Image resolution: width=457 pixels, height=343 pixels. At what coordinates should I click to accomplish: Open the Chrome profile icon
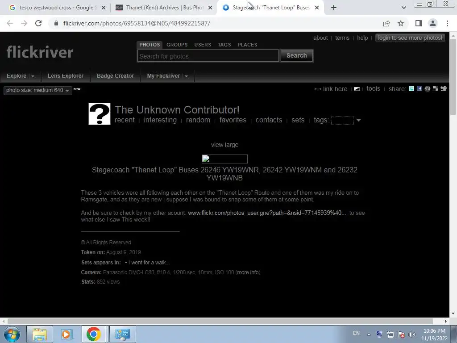433,23
